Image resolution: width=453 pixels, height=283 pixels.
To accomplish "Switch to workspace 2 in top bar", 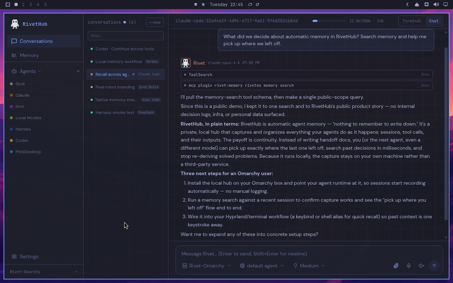I will click(x=23, y=5).
